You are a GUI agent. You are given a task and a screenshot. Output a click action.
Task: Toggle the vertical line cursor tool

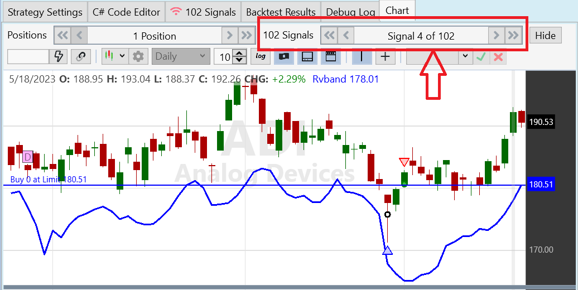tap(362, 56)
